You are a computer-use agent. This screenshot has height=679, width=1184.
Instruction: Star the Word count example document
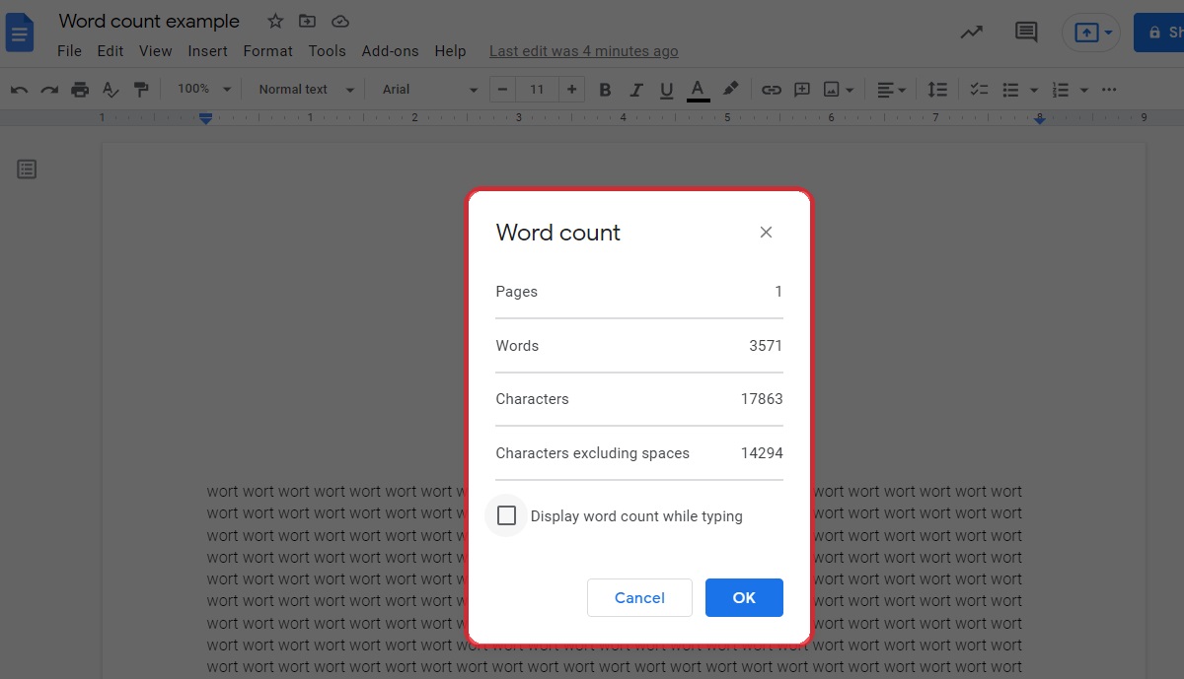(x=275, y=22)
